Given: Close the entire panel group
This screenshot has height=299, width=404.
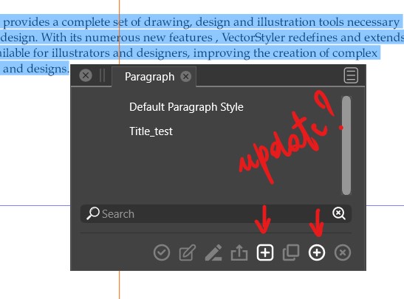Looking at the screenshot, I should [86, 76].
